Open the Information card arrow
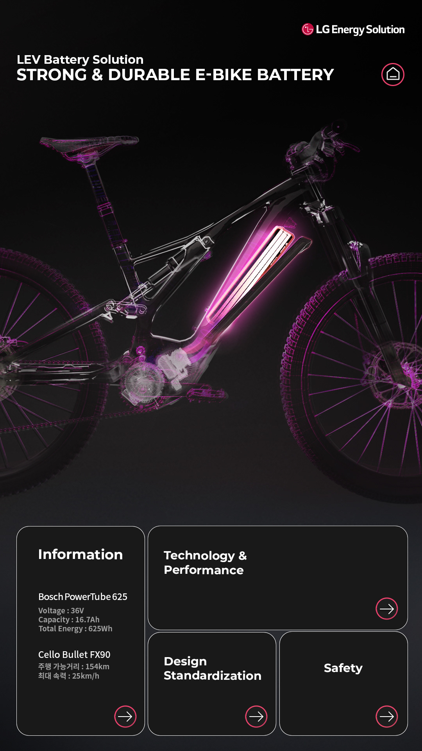Image resolution: width=422 pixels, height=751 pixels. (x=125, y=717)
